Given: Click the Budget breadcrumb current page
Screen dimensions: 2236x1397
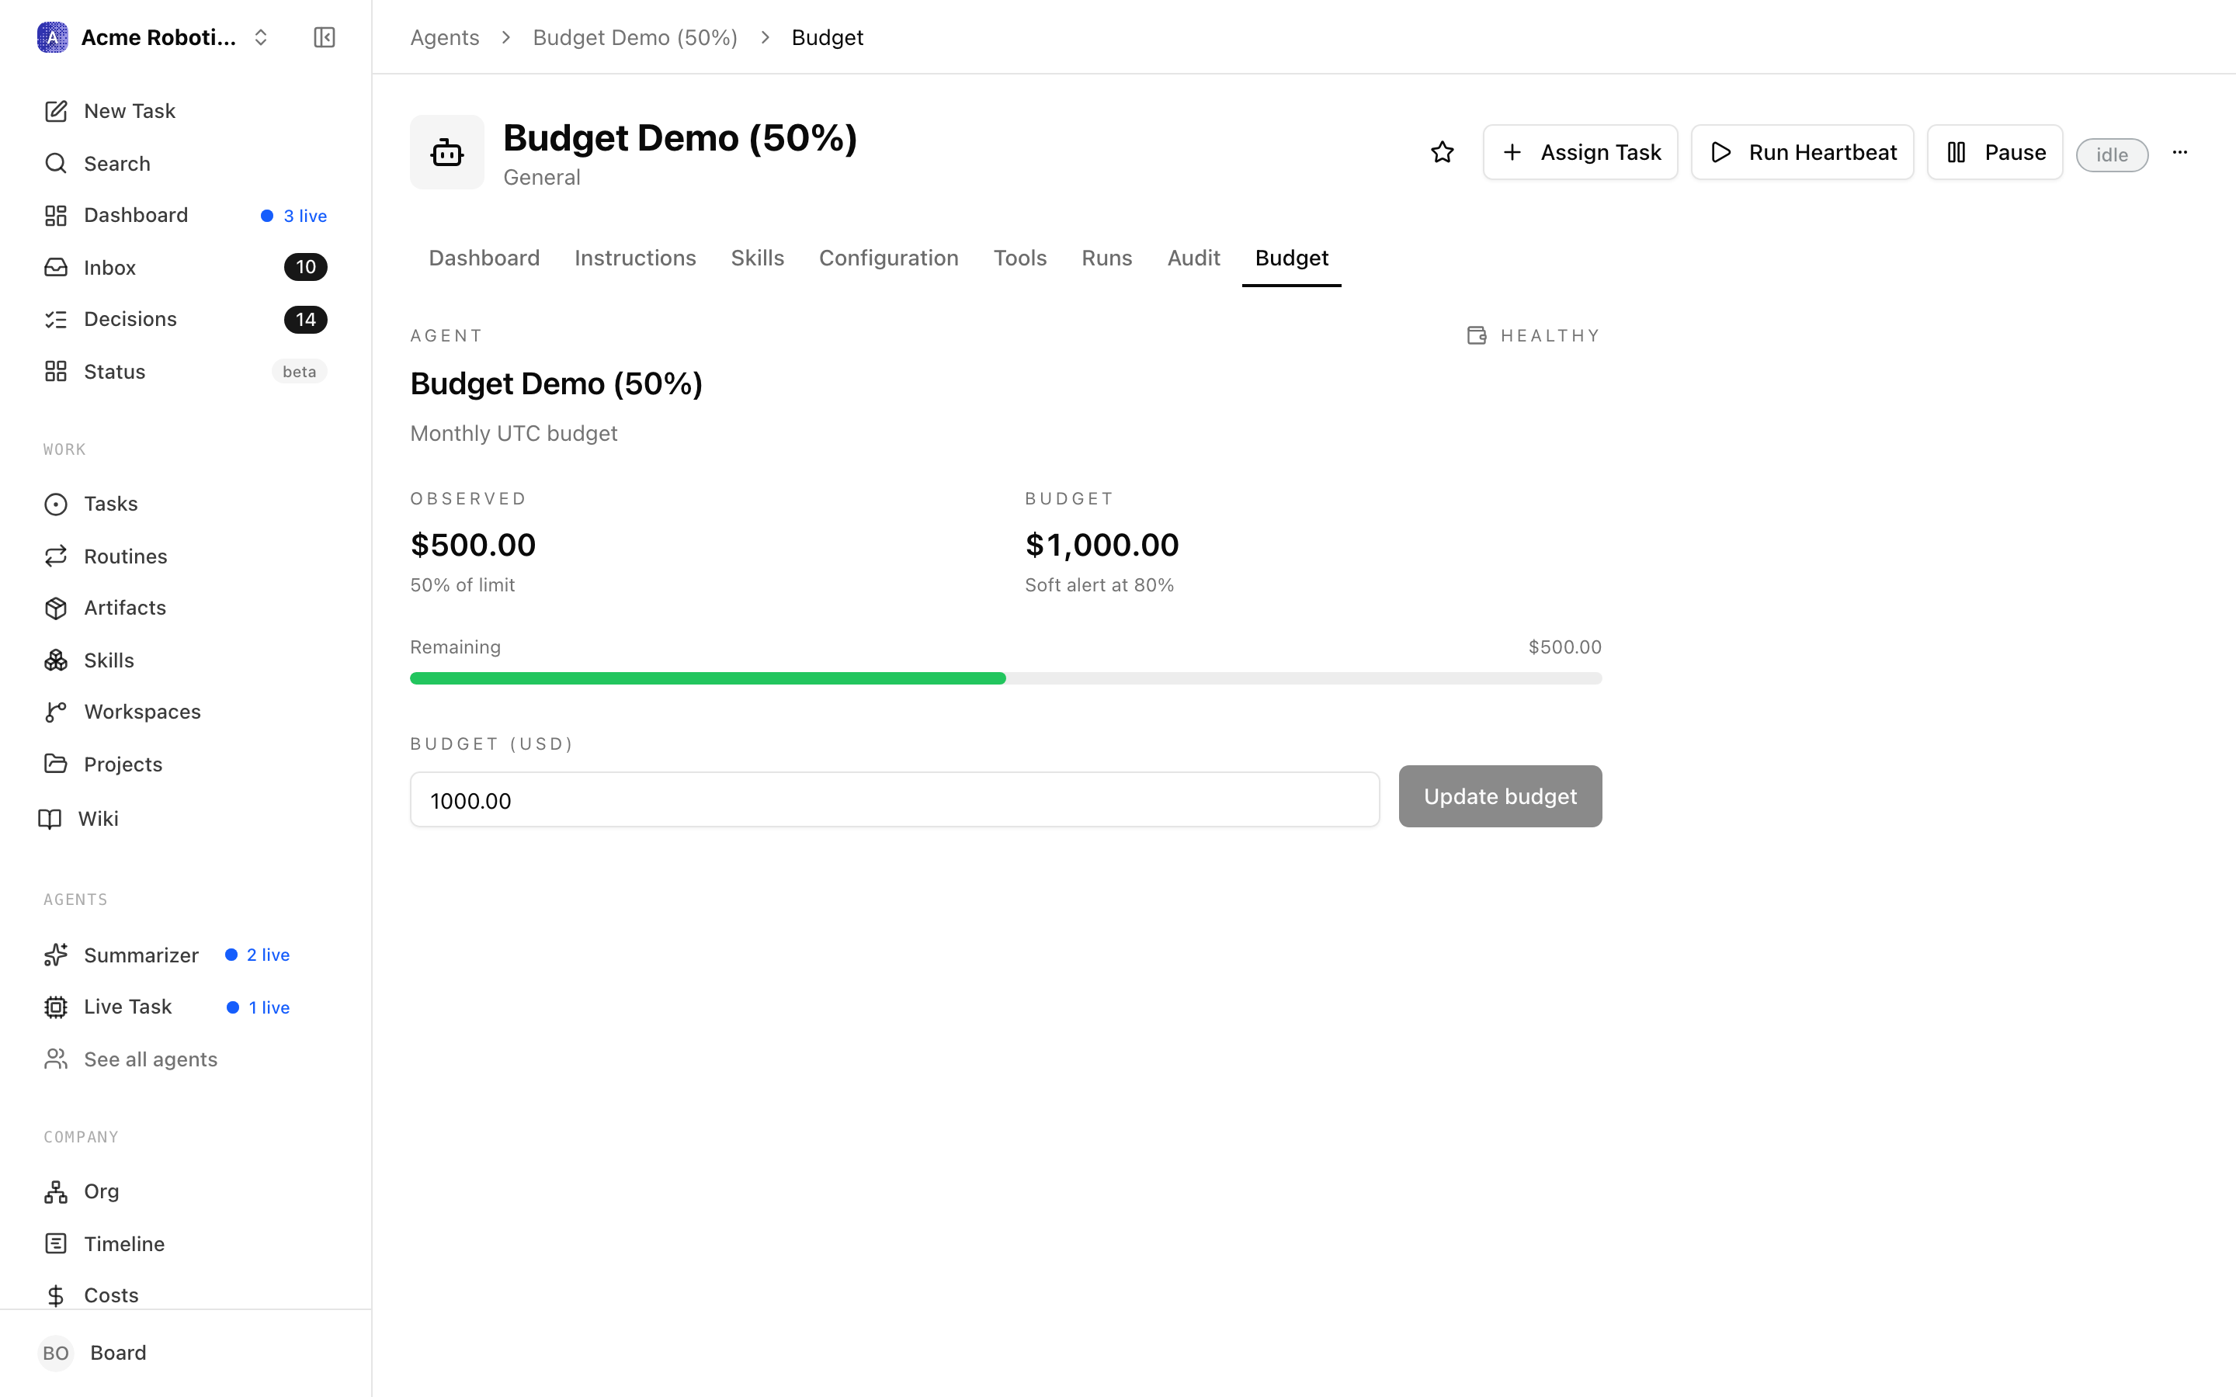Looking at the screenshot, I should click(827, 38).
